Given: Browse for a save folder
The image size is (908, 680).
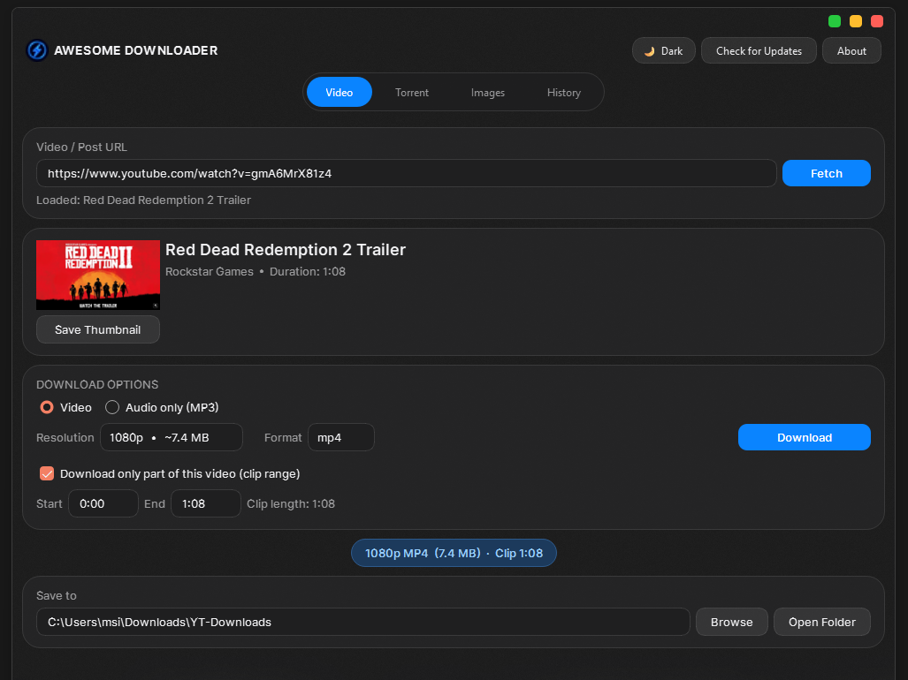Looking at the screenshot, I should coord(731,622).
